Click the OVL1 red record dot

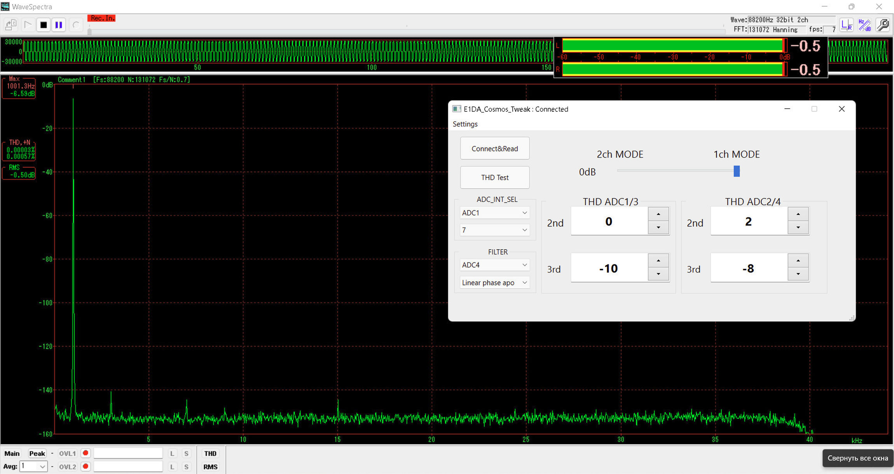(x=86, y=453)
